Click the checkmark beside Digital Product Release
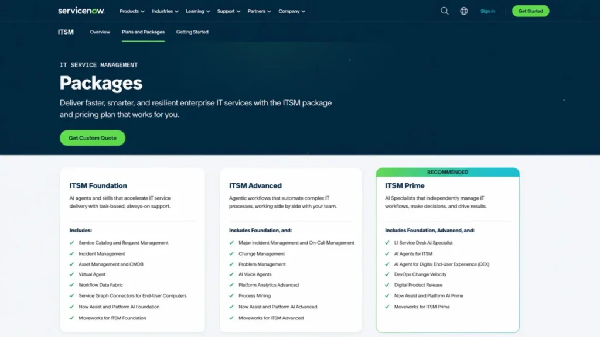600x337 pixels. pyautogui.click(x=387, y=285)
